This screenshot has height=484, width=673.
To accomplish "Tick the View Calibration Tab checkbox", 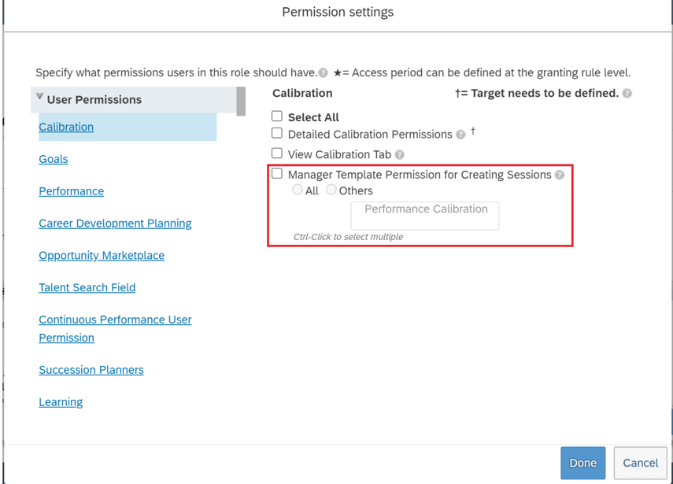I will tap(277, 153).
